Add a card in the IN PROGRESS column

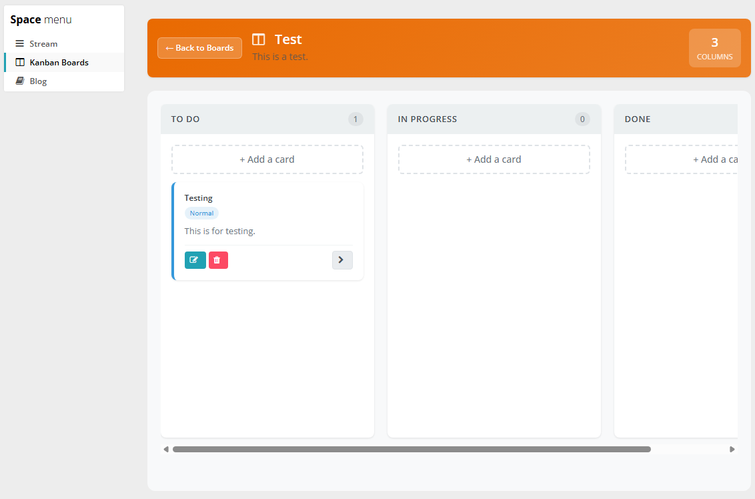pos(494,159)
